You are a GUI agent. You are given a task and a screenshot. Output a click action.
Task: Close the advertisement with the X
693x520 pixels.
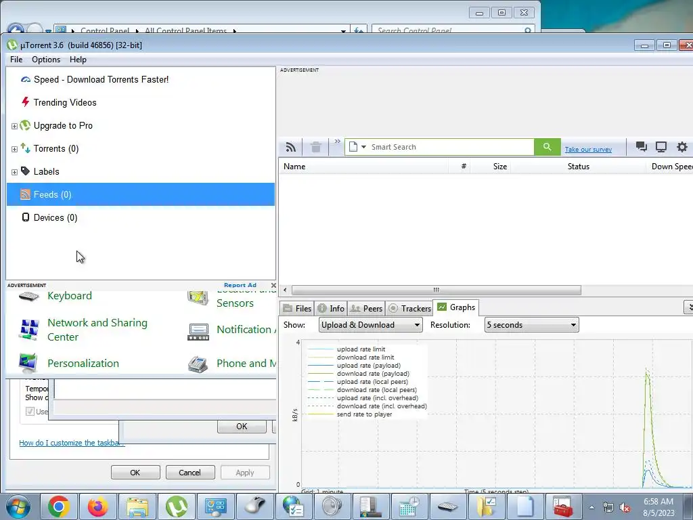(x=273, y=285)
